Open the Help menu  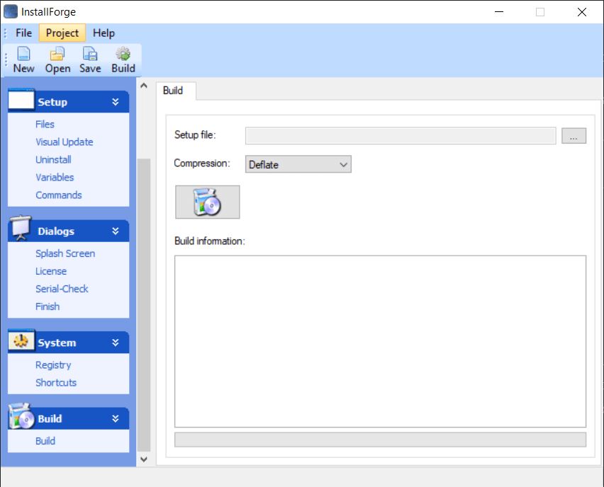[x=104, y=33]
